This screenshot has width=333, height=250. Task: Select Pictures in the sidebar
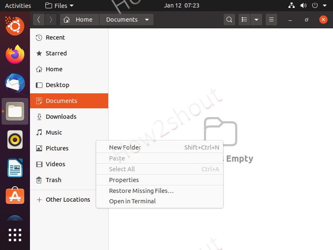tap(57, 148)
